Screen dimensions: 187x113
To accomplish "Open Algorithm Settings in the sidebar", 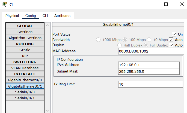I will click(x=25, y=38).
